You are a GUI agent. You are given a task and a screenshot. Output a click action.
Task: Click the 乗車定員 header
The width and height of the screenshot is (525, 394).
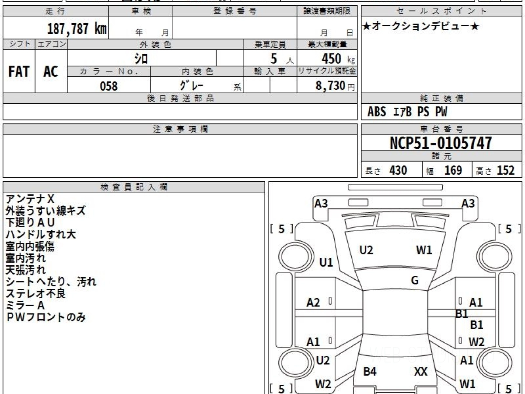[270, 44]
